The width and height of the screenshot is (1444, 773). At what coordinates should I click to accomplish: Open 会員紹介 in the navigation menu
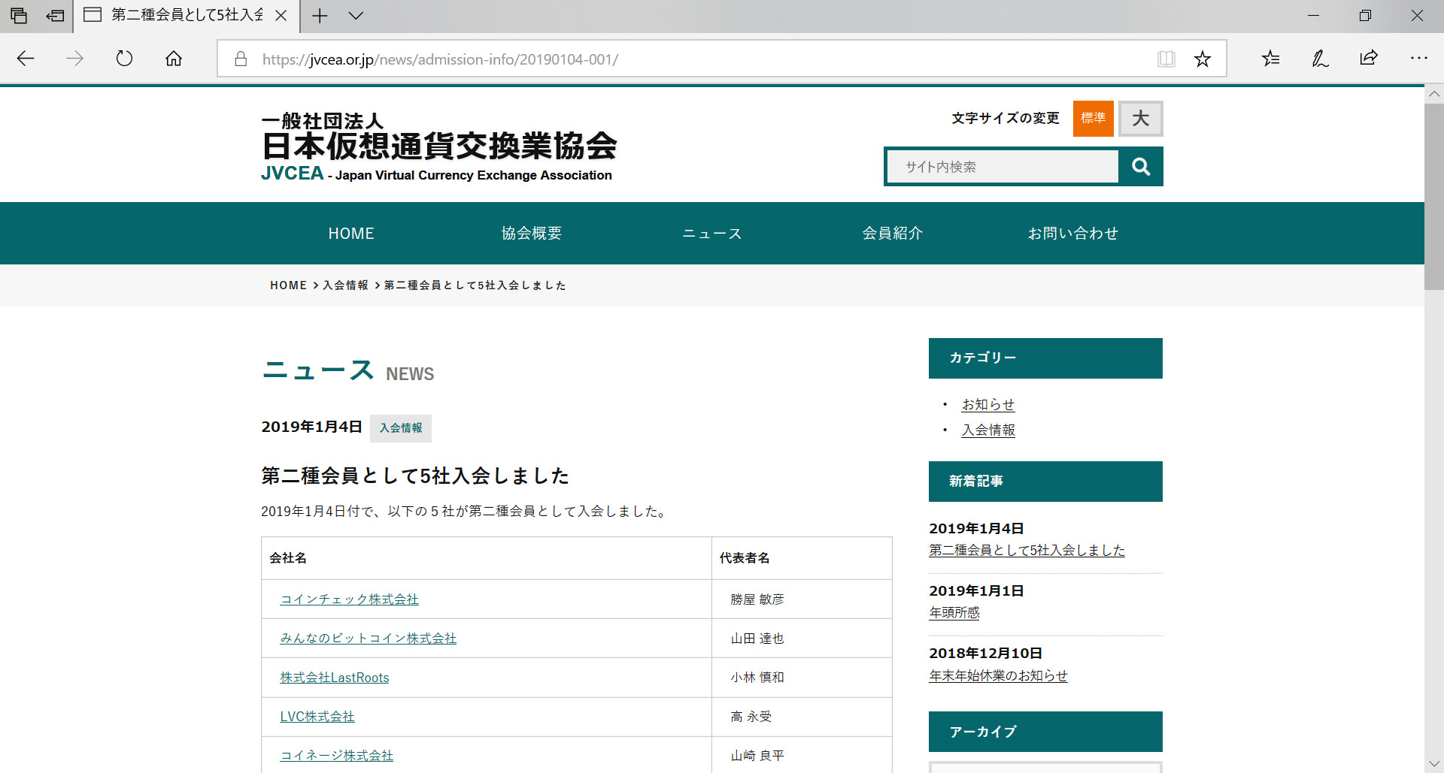pos(893,234)
